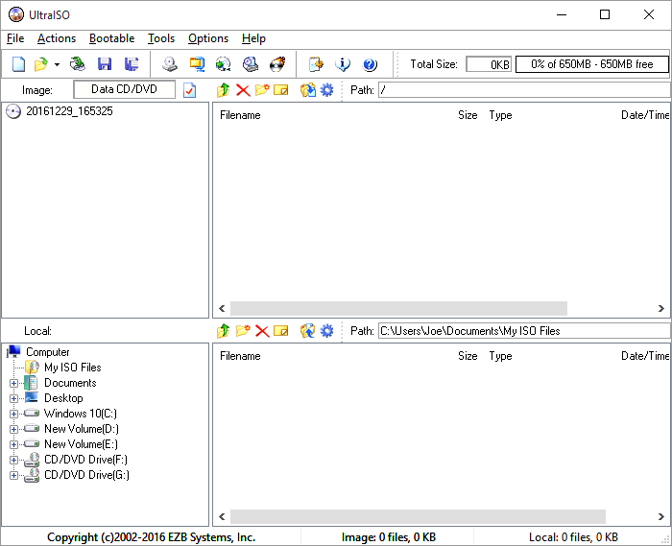The width and height of the screenshot is (672, 546).
Task: Click gear icon in Local pane toolbar
Action: (x=326, y=331)
